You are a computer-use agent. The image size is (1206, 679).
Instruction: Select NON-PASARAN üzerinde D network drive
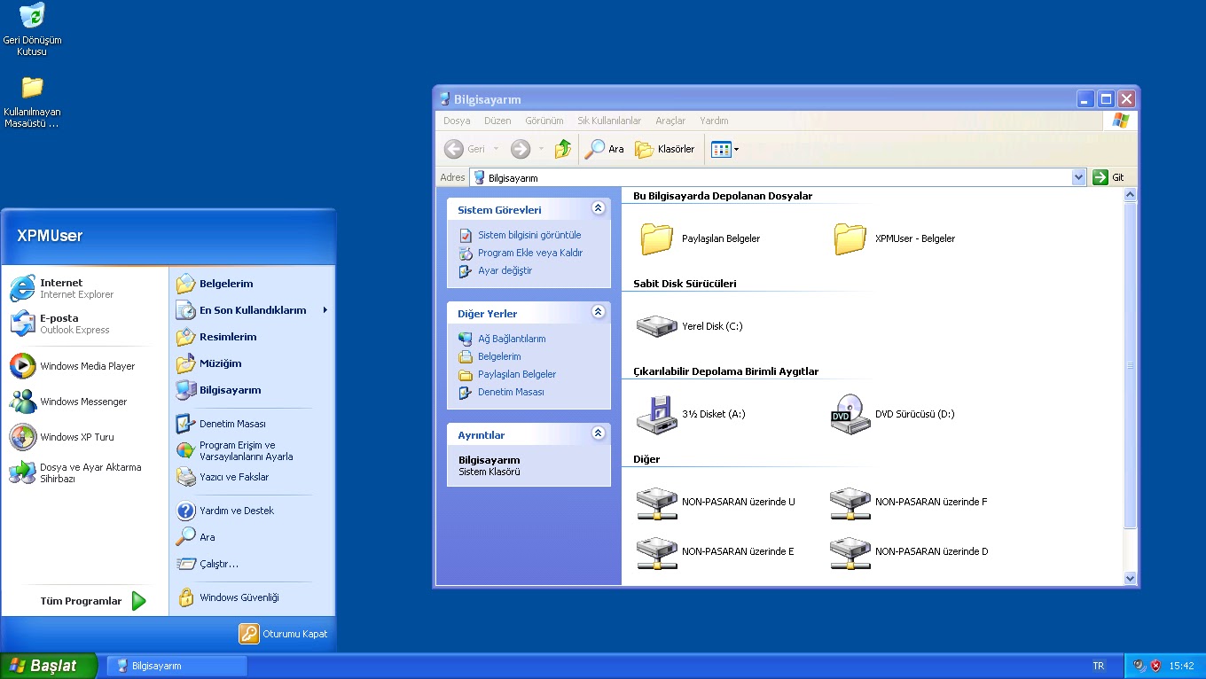coord(850,552)
